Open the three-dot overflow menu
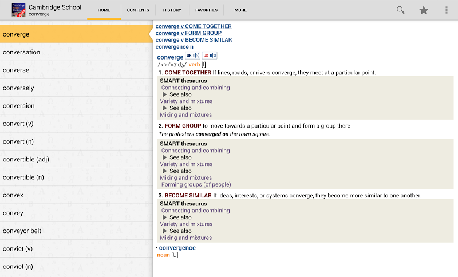This screenshot has height=277, width=458. tap(447, 10)
